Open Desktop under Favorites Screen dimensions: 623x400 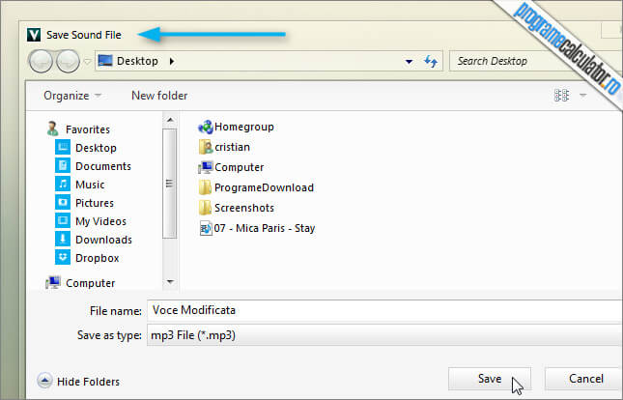[96, 148]
